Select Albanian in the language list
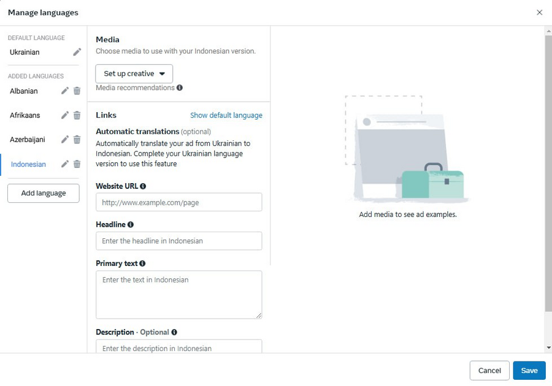Image resolution: width=552 pixels, height=386 pixels. point(23,91)
